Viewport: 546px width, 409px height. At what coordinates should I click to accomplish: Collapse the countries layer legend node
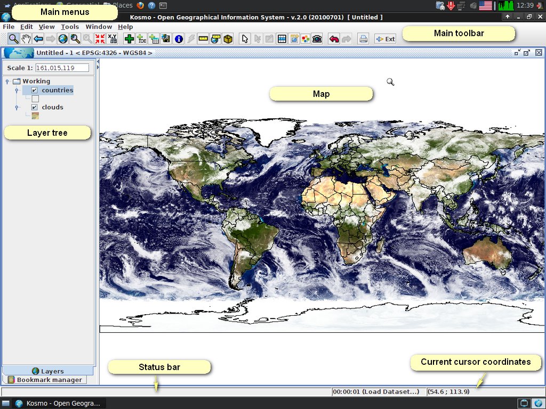pyautogui.click(x=17, y=91)
